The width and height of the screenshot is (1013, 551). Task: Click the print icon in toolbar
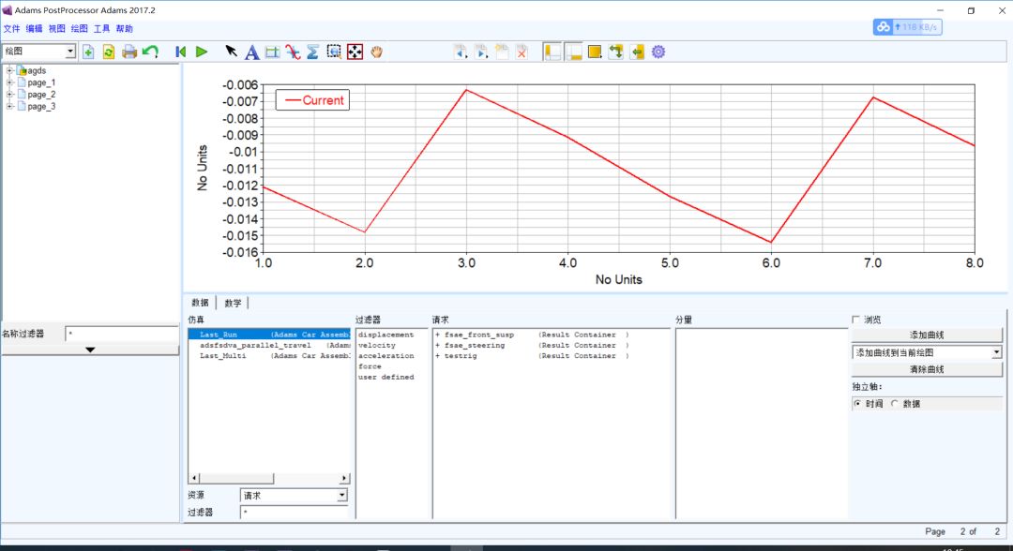point(129,52)
